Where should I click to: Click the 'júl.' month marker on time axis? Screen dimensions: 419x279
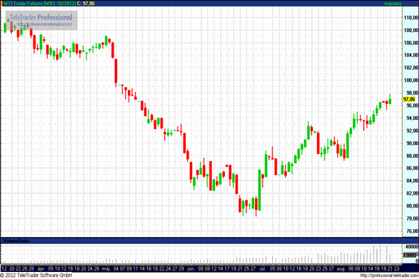point(264,268)
